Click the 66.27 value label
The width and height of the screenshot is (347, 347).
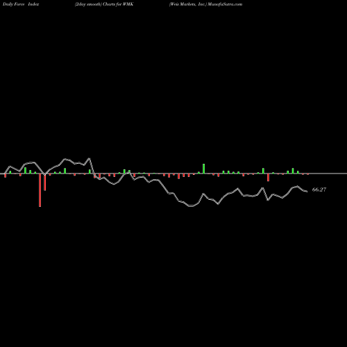(319, 189)
